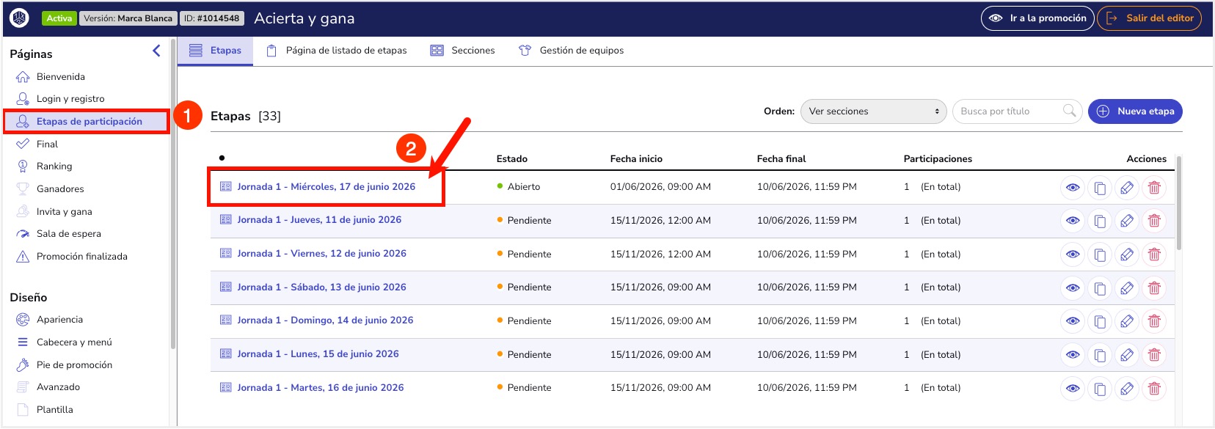Edit the Sábado 13 de junio stage

point(1127,288)
